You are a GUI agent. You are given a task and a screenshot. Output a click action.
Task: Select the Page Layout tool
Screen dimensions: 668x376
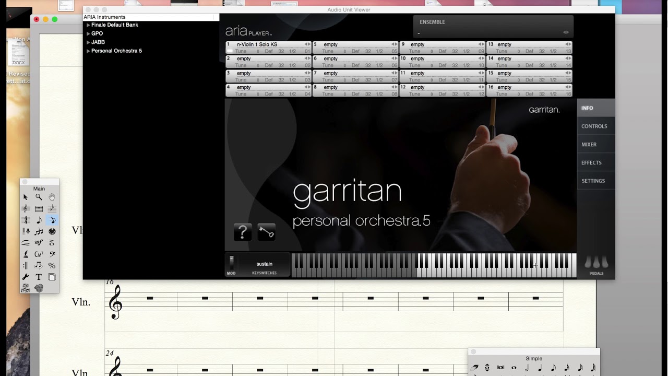52,277
